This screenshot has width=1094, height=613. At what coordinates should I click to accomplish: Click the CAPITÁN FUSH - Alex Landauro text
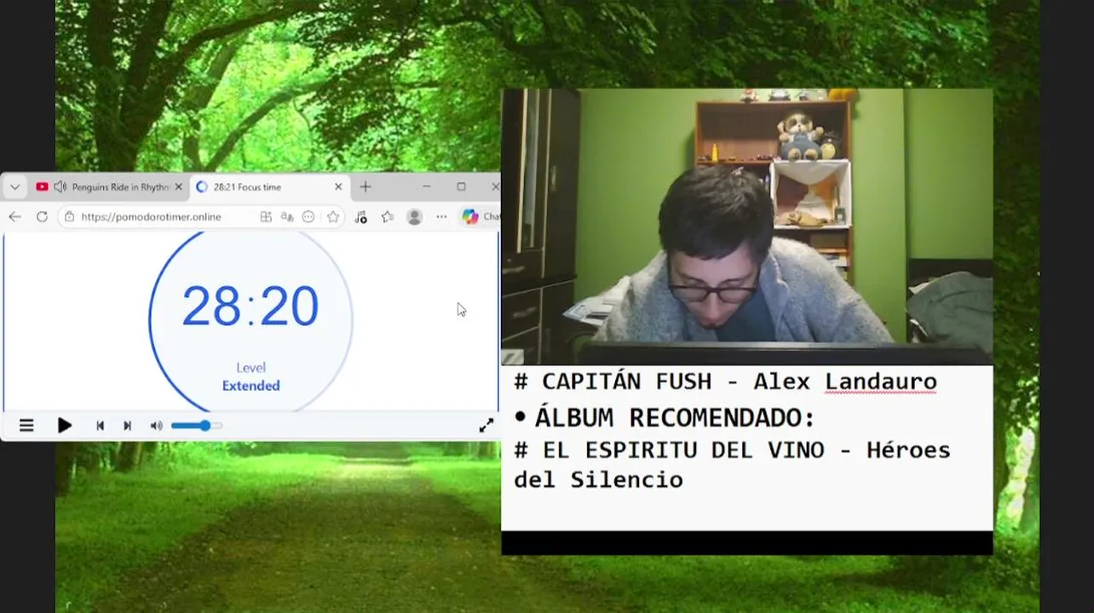coord(725,381)
